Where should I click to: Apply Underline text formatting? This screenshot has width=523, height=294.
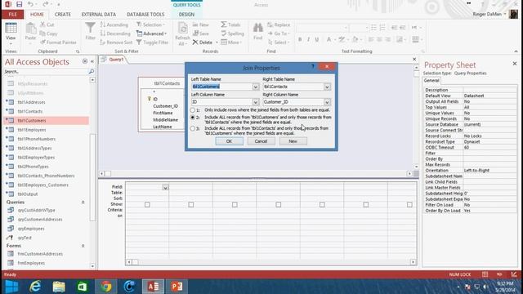[317, 39]
